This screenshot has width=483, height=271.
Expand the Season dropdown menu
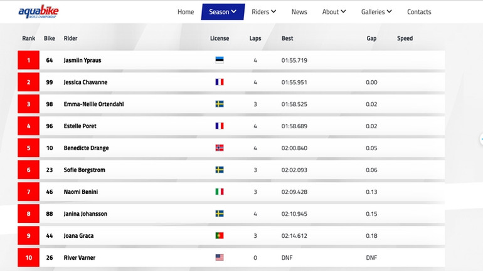223,12
